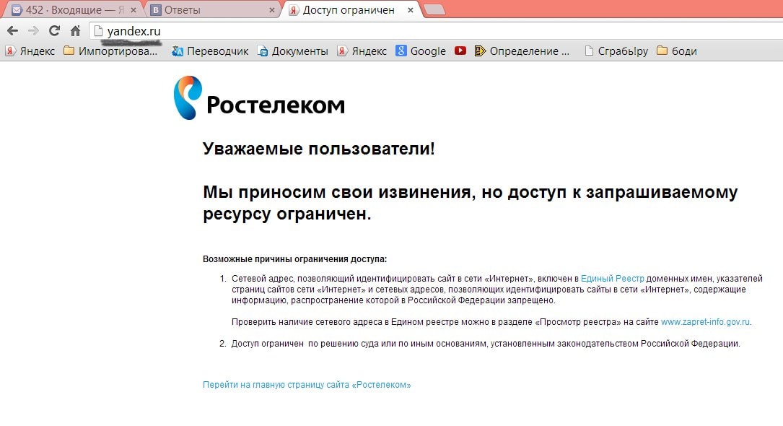This screenshot has width=783, height=426.
Task: Open the 'Импортирова...' bookmarks folder
Action: point(110,51)
